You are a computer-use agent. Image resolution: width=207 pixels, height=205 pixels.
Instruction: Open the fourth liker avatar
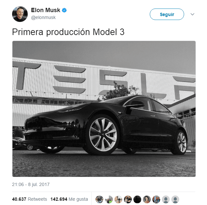128,199
